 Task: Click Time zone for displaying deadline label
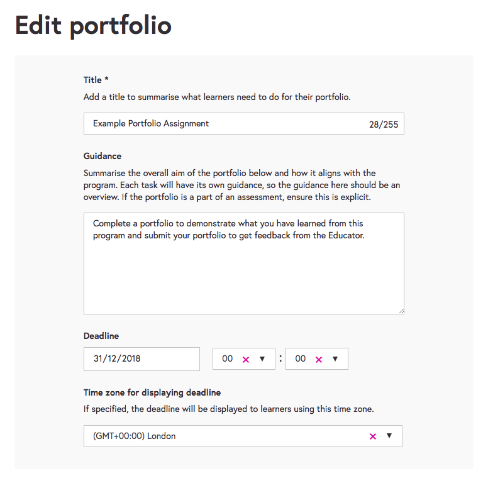click(x=152, y=392)
